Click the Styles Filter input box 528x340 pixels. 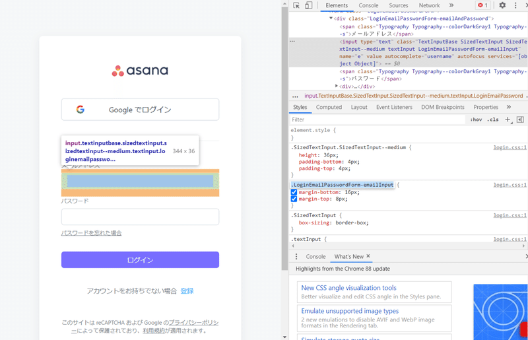tap(377, 119)
